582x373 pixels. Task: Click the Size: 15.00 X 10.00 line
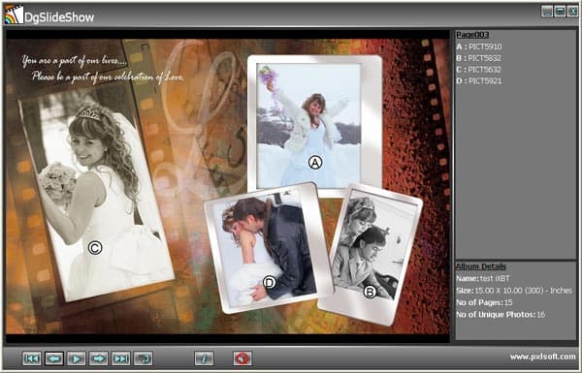[x=514, y=291]
